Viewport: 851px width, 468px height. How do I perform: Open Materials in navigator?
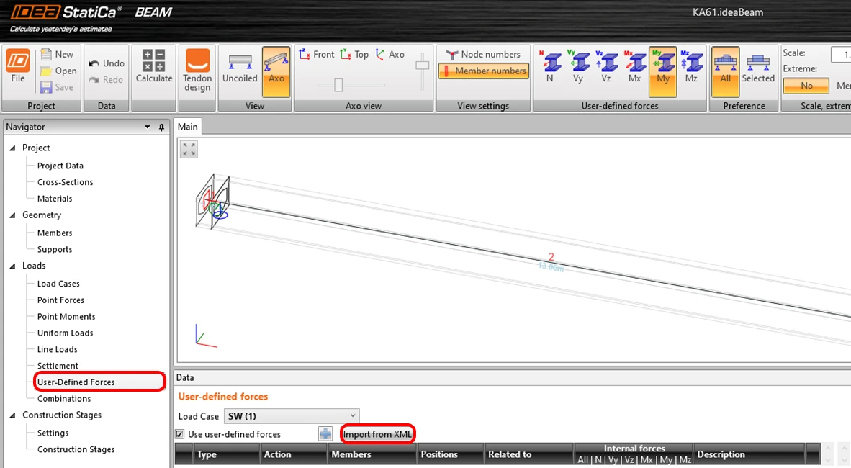coord(55,198)
